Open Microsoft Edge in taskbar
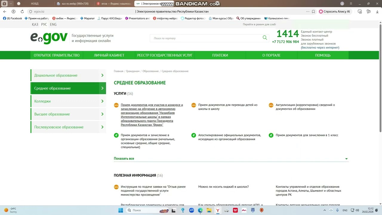The width and height of the screenshot is (382, 215). click(x=200, y=210)
